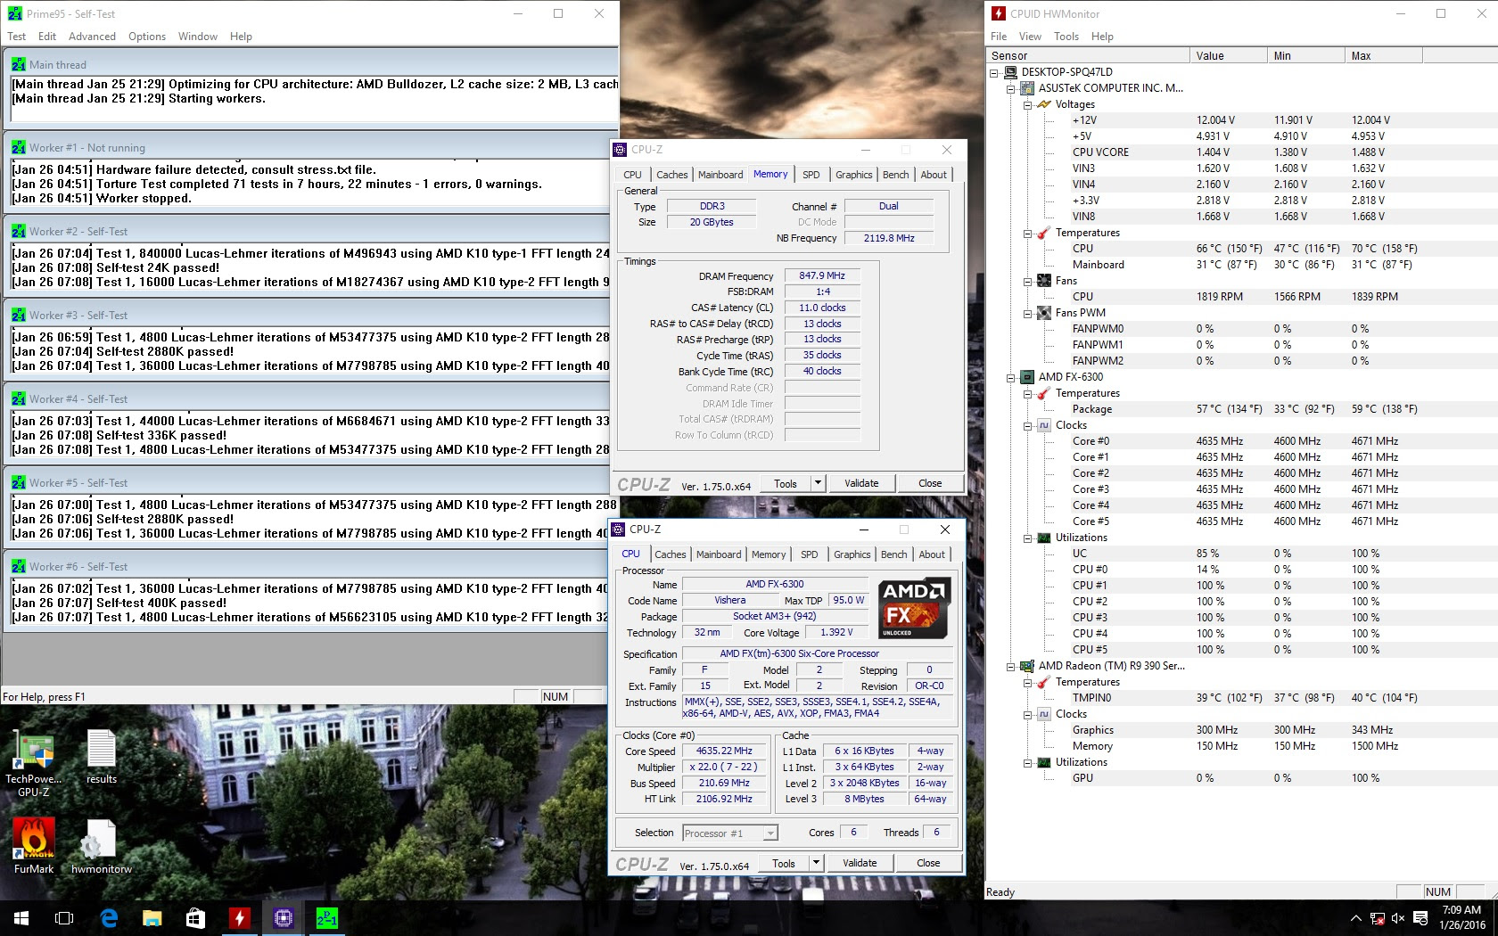The width and height of the screenshot is (1498, 936).
Task: Open the Prime95 Options menu
Action: (x=147, y=37)
